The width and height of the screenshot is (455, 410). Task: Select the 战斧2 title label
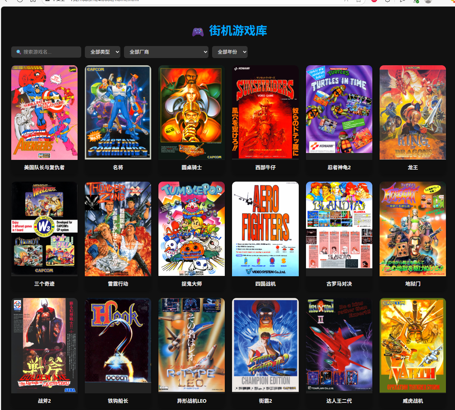pos(44,401)
